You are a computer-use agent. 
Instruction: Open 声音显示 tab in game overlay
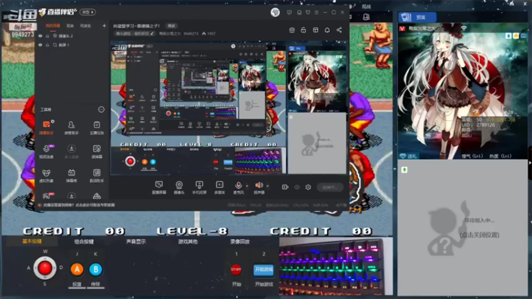tap(136, 241)
